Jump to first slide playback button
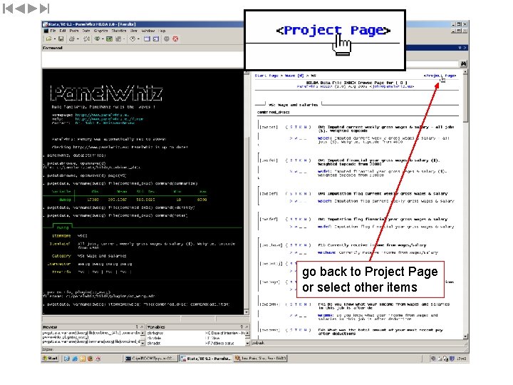Viewport: 513px width, 385px height. click(8, 9)
